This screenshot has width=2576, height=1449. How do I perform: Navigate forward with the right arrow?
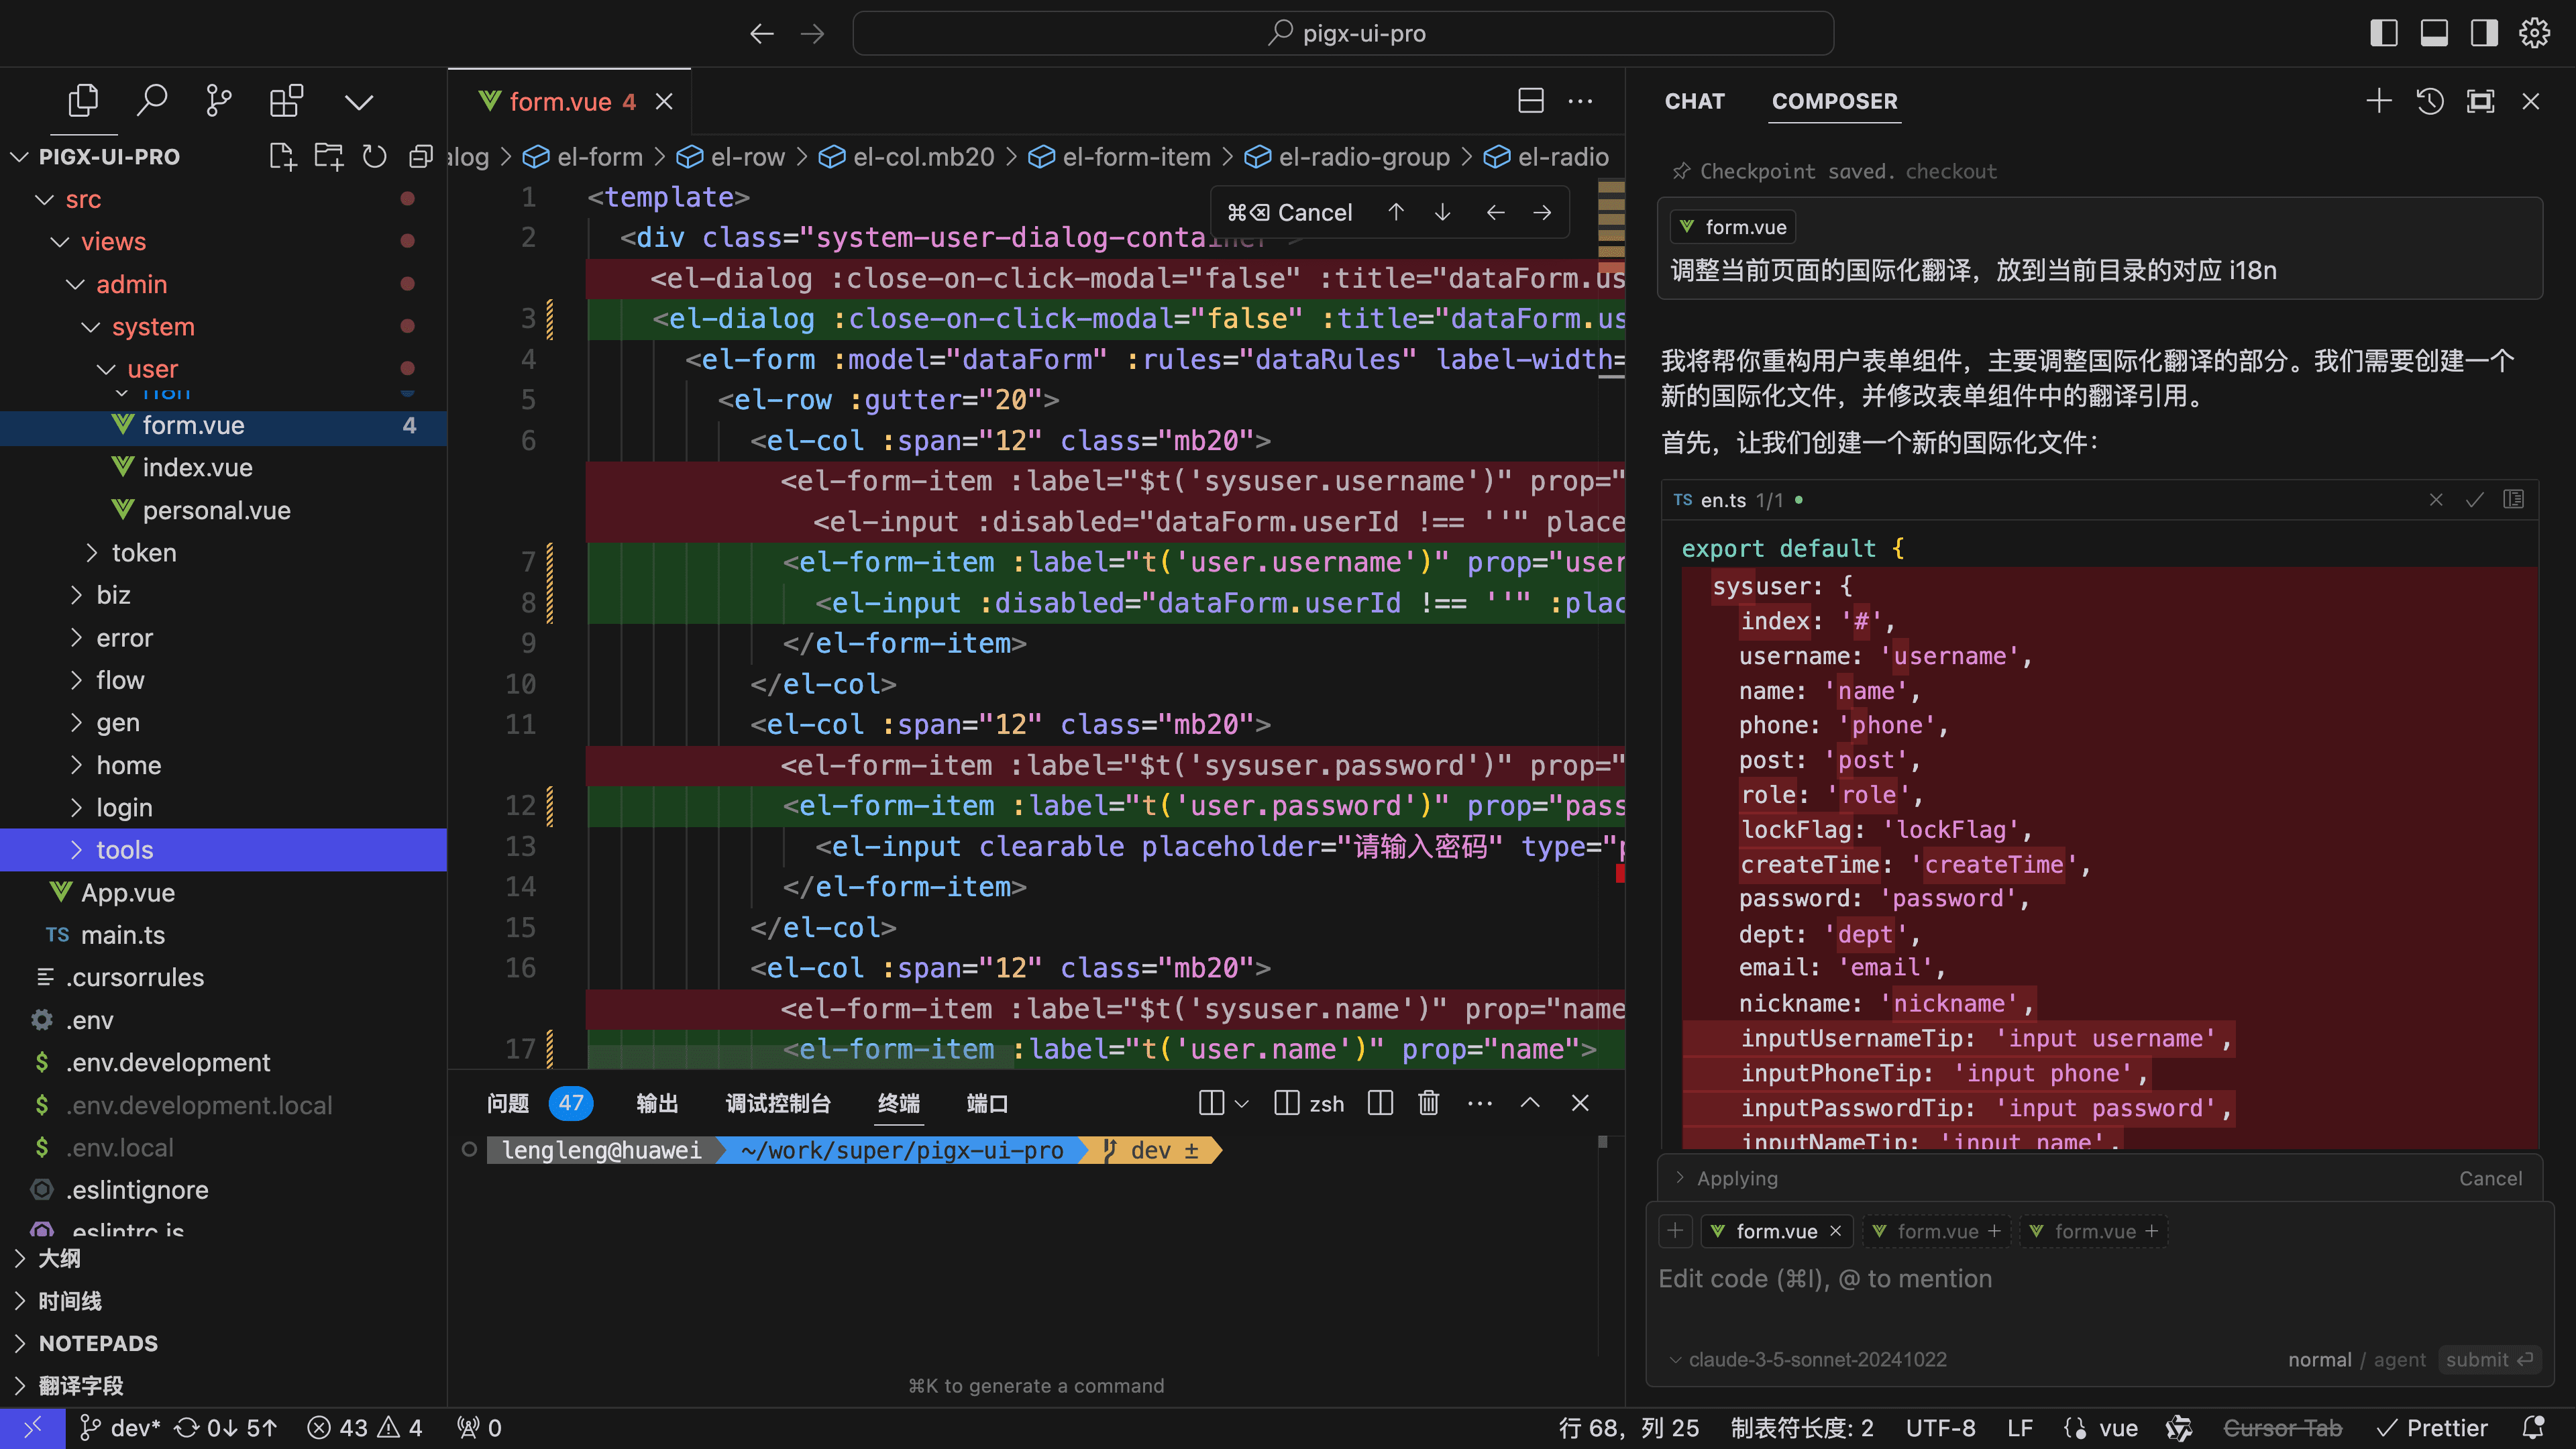813,33
